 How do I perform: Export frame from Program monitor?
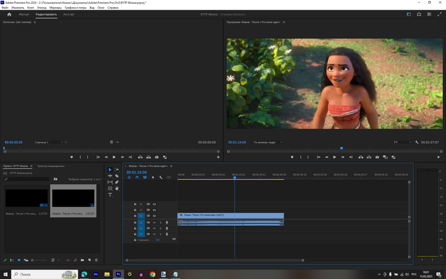click(x=377, y=157)
